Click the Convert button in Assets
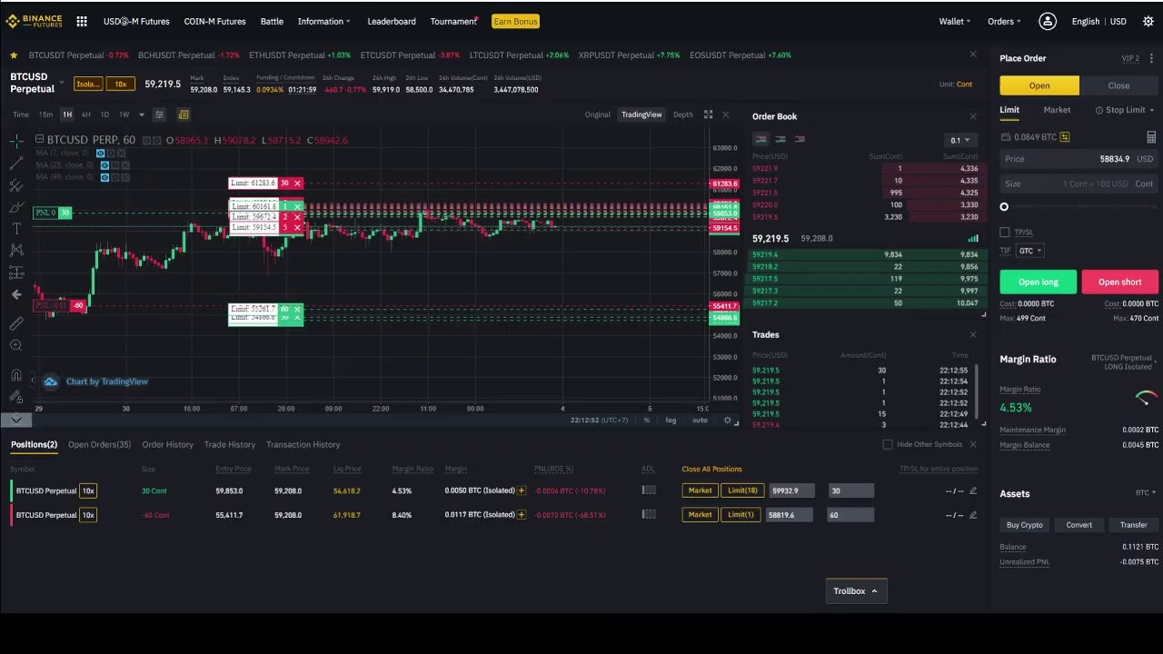1163x654 pixels. 1079,525
